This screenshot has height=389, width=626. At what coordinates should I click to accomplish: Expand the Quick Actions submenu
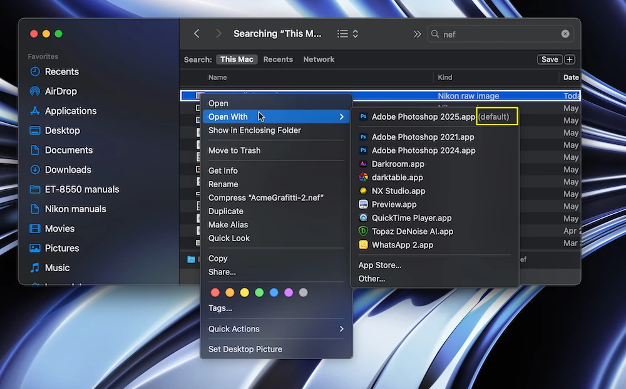pyautogui.click(x=276, y=329)
